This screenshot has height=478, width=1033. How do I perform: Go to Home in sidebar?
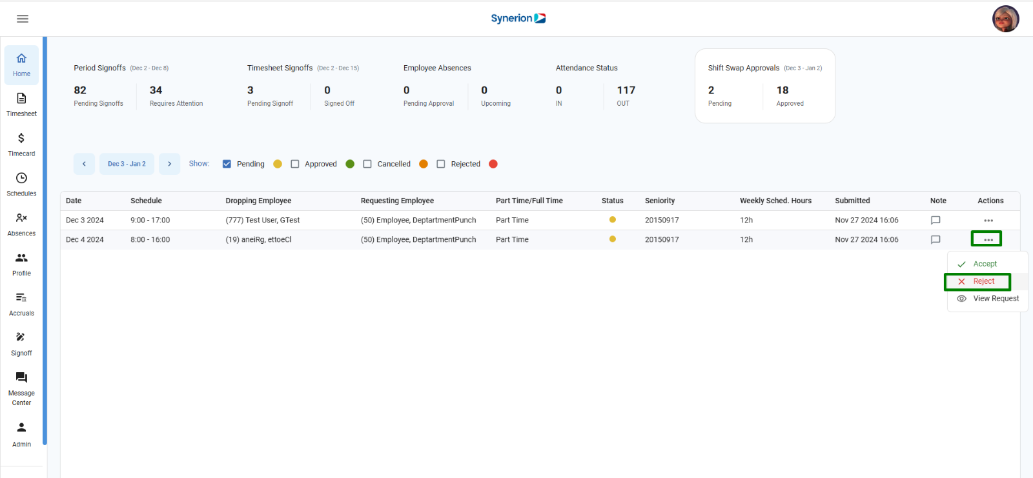pos(21,65)
